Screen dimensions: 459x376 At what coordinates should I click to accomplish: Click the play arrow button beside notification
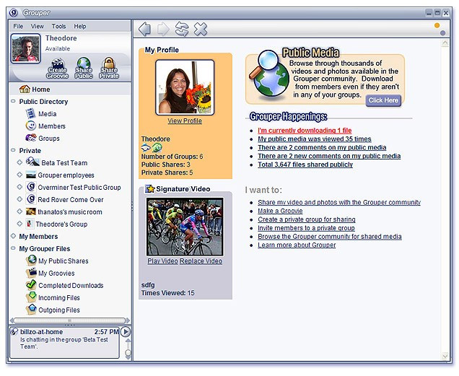point(126,332)
